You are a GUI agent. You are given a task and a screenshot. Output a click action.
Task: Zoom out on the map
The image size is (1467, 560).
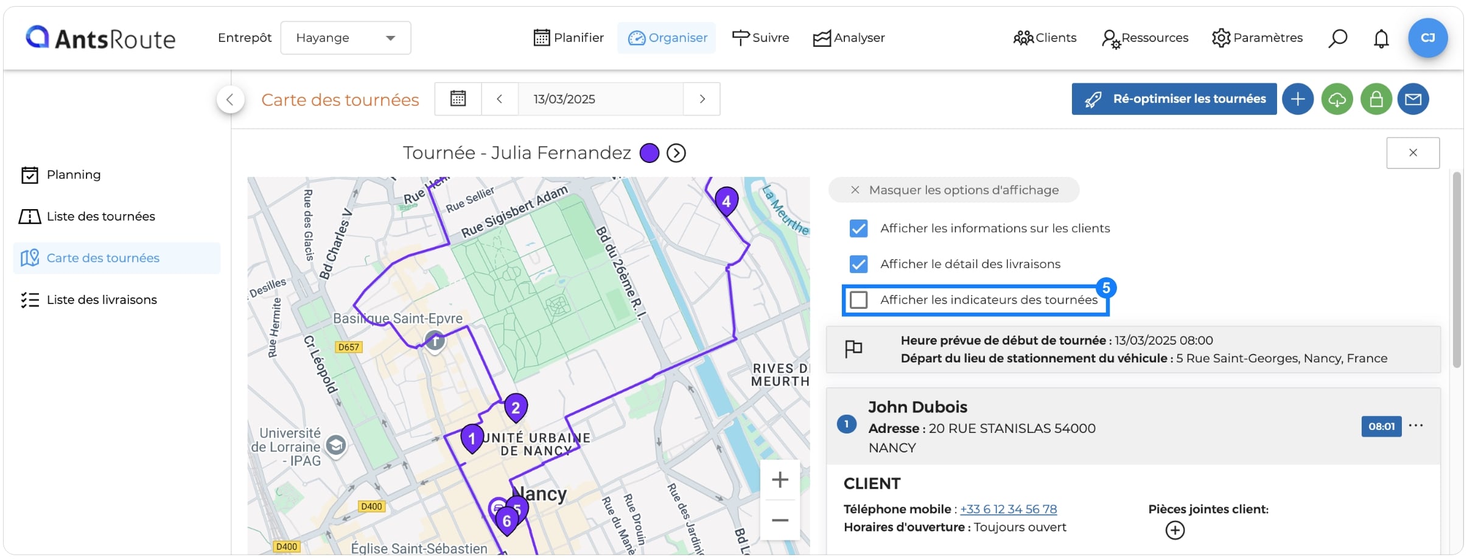coord(780,520)
